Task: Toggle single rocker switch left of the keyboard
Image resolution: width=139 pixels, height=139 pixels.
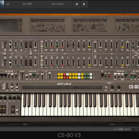Action: click(x=13, y=109)
